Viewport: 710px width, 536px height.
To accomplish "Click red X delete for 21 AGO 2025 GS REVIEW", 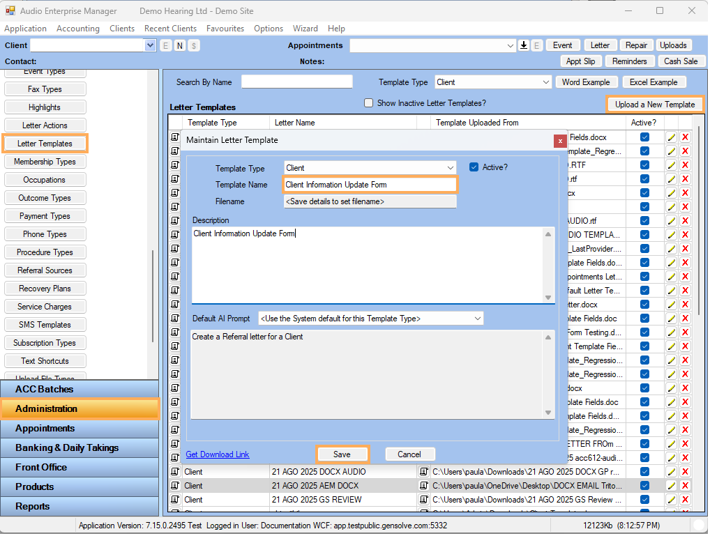I will pos(685,500).
